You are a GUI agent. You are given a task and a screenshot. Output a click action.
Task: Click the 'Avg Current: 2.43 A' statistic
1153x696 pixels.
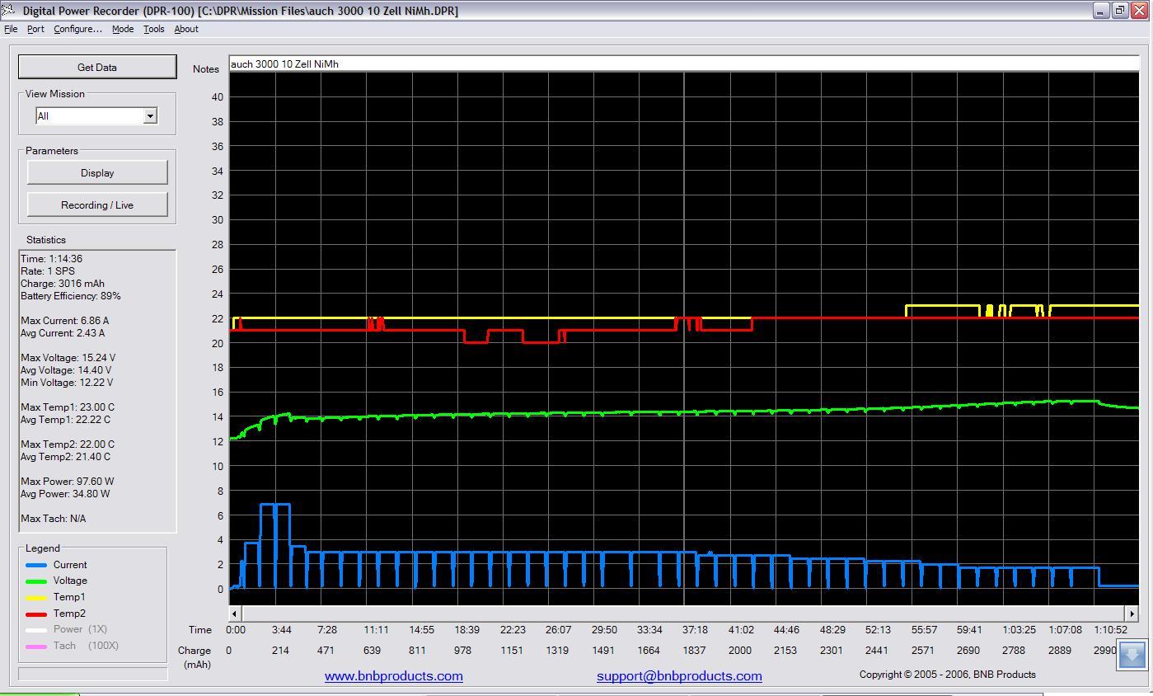[63, 333]
